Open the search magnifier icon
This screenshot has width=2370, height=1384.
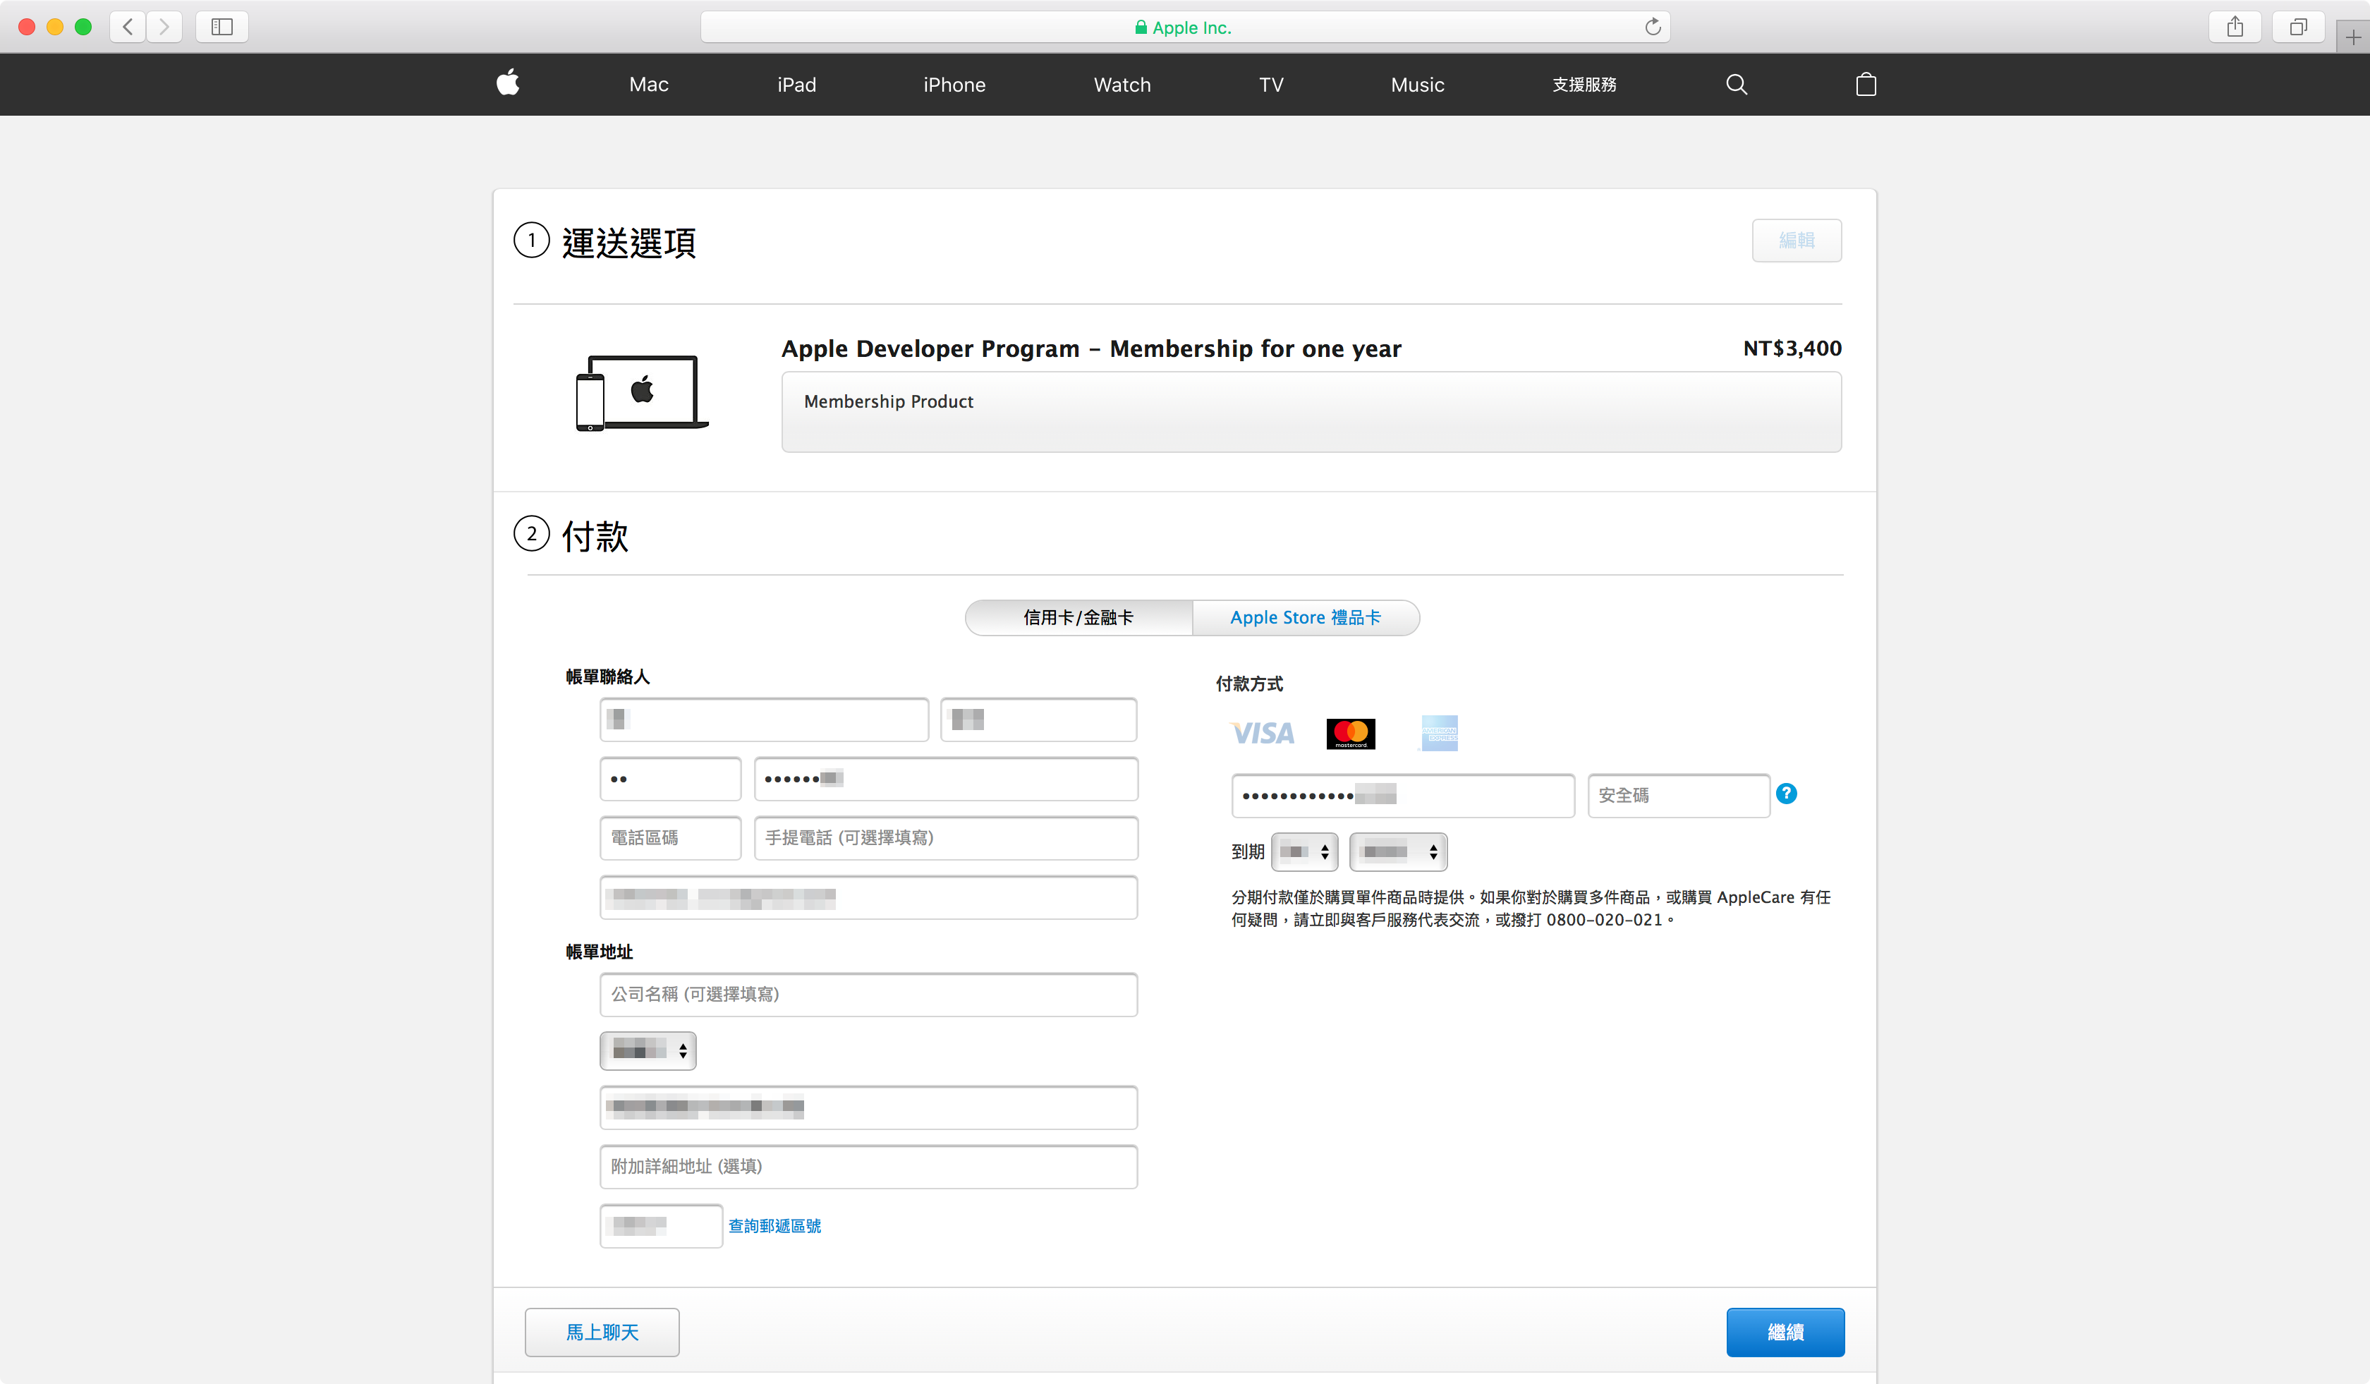pos(1736,85)
